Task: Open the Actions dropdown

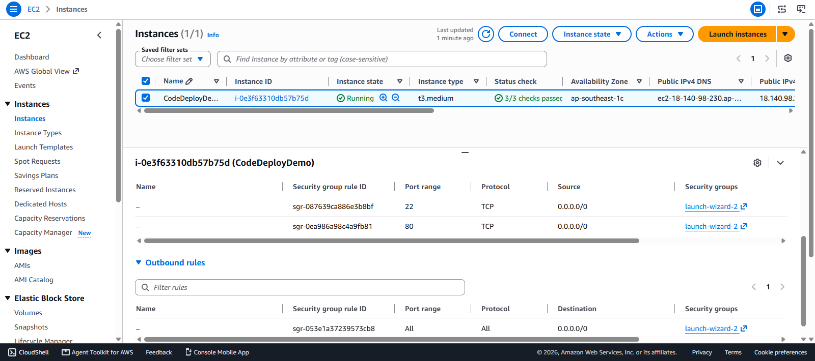Action: (x=665, y=34)
